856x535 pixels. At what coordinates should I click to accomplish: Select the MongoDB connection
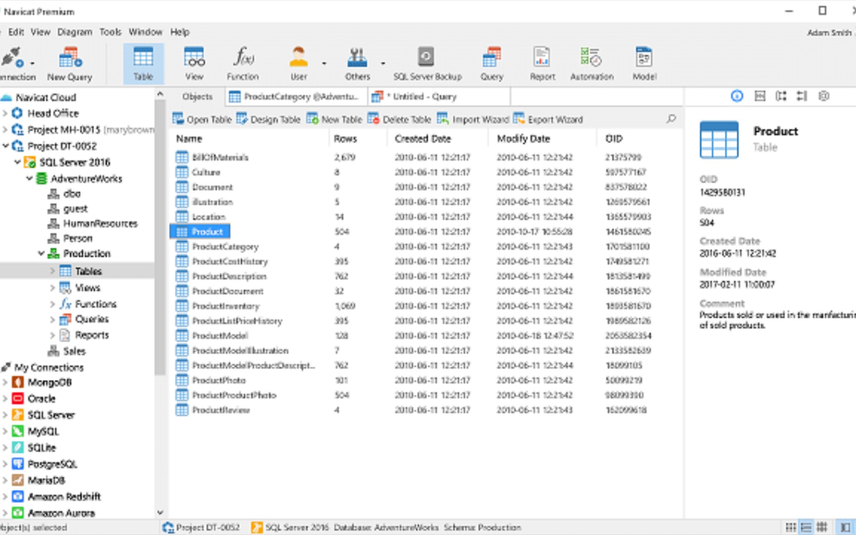tap(49, 382)
